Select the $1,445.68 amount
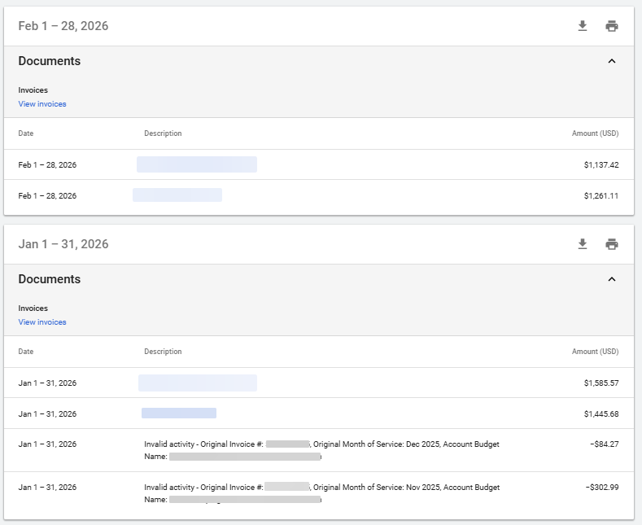 tap(601, 414)
